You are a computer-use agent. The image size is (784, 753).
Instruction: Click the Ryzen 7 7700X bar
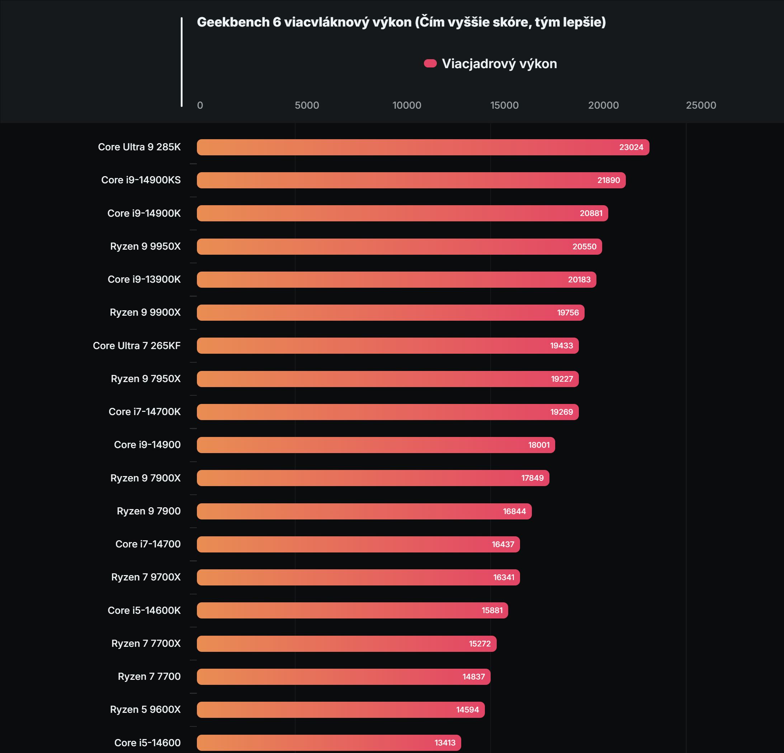(x=346, y=644)
